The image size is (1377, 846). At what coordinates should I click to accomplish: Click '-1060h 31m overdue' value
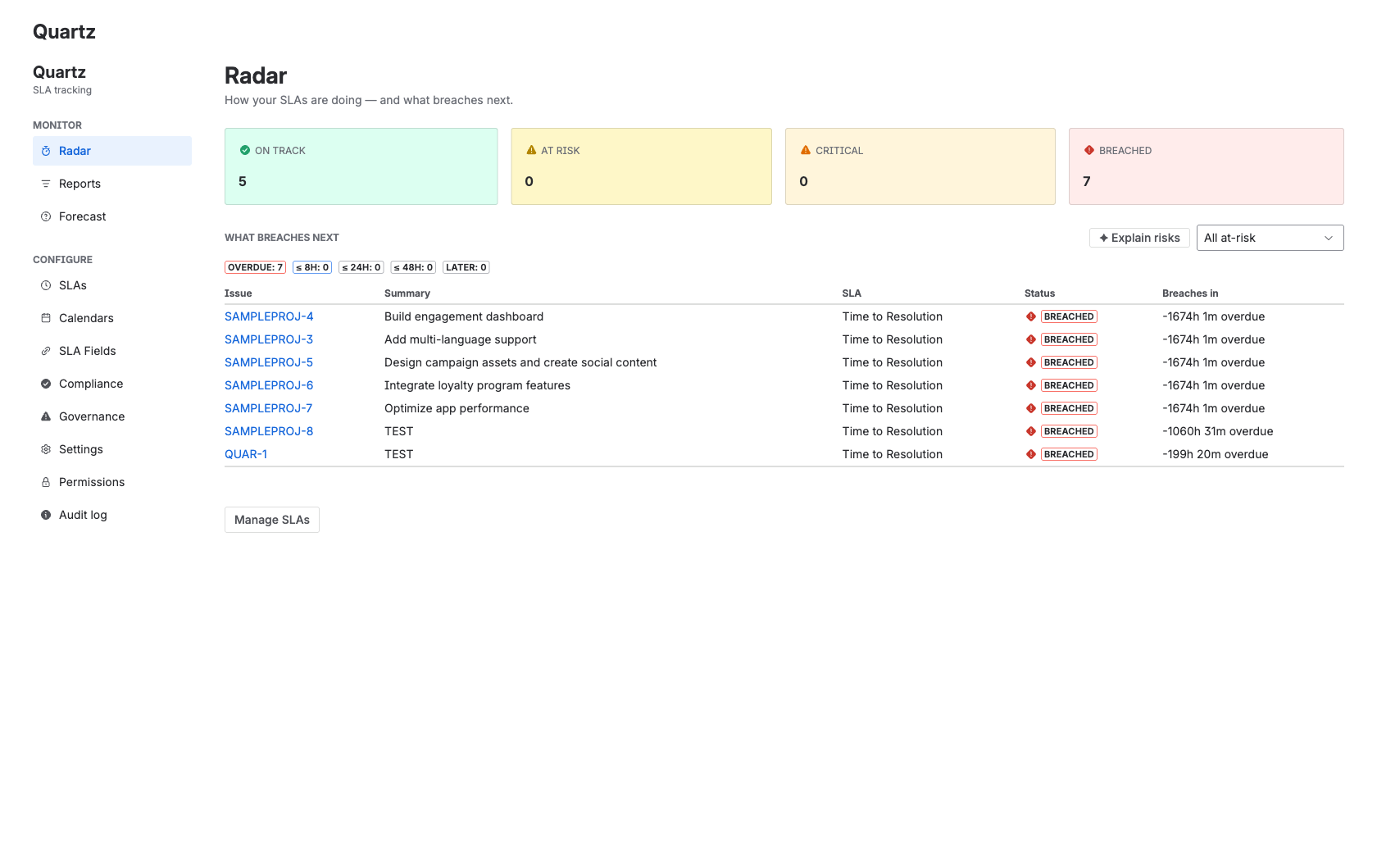click(1218, 431)
